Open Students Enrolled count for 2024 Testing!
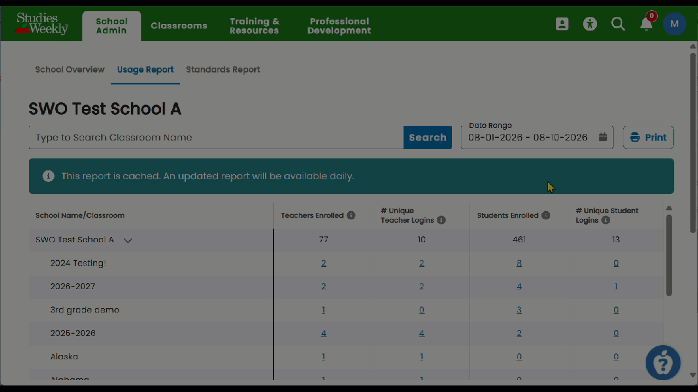The width and height of the screenshot is (698, 392). pos(519,263)
